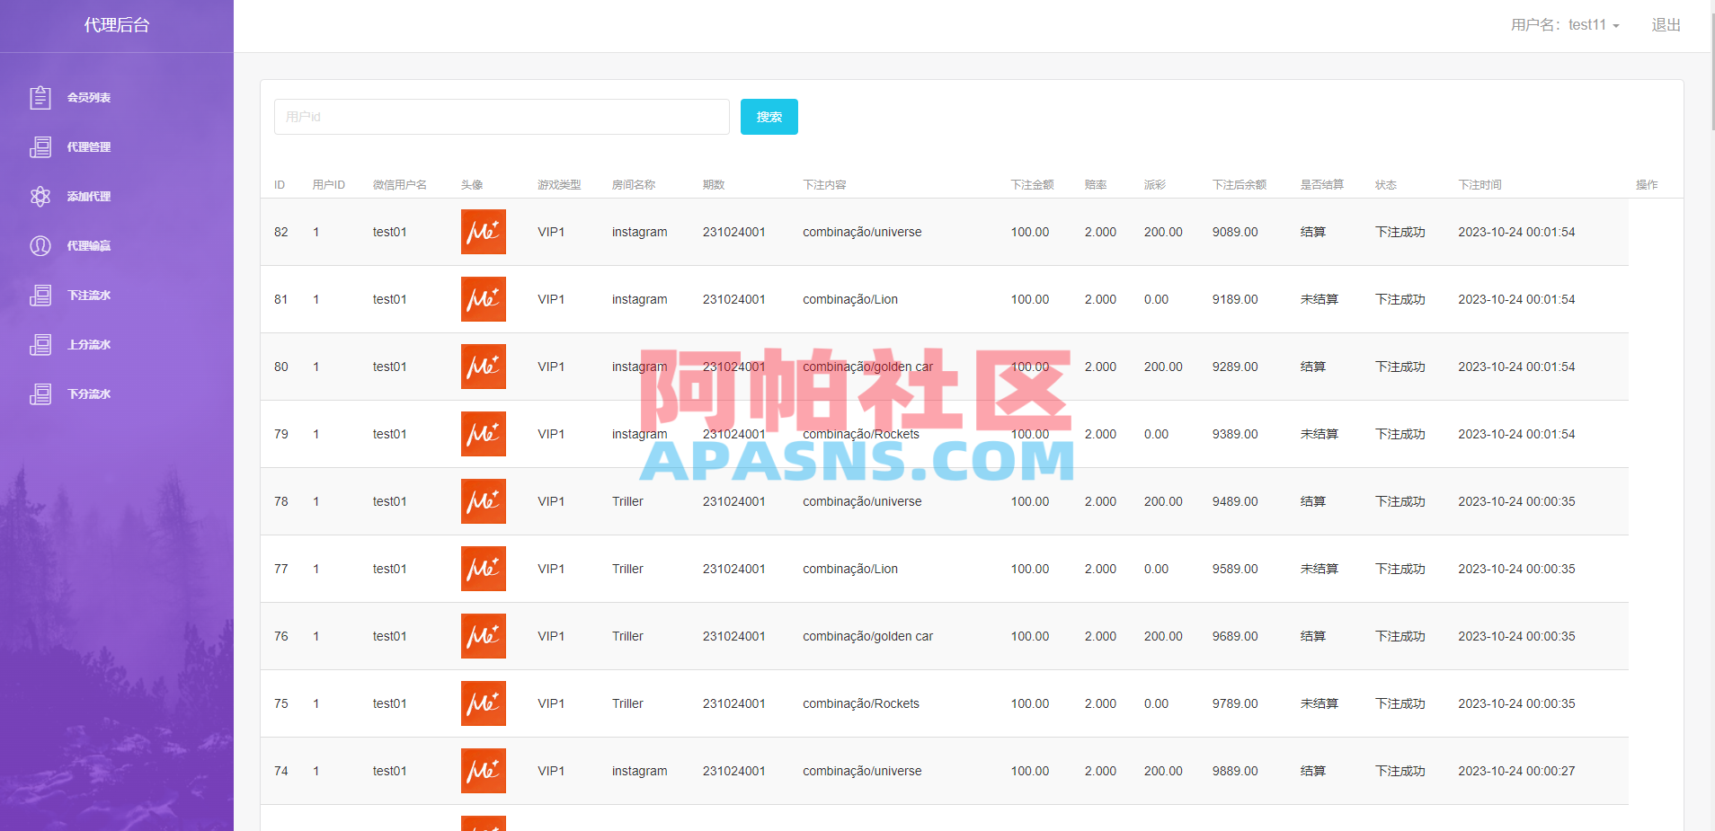This screenshot has height=831, width=1715.
Task: Click the 下注时间 column header
Action: pyautogui.click(x=1480, y=184)
